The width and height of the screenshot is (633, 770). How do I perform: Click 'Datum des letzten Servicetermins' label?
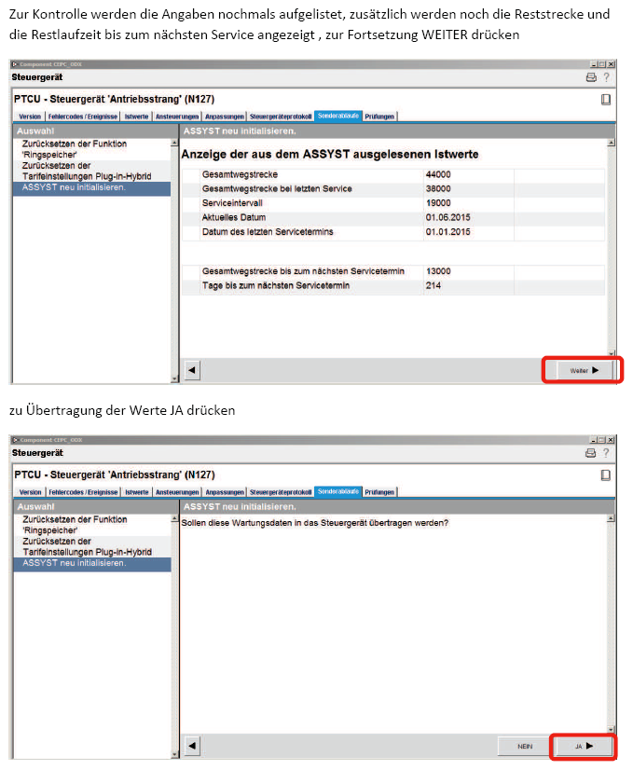coord(268,232)
